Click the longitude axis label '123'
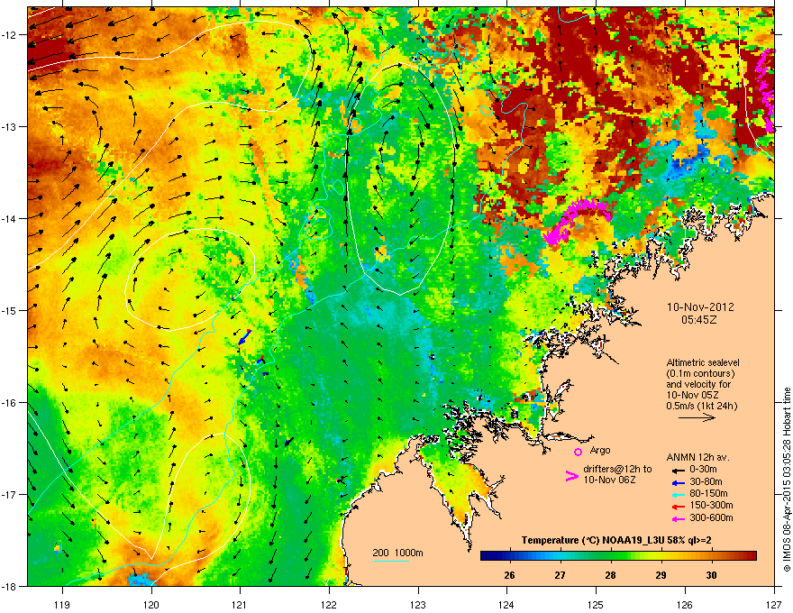This screenshot has height=613, width=793. 418,604
